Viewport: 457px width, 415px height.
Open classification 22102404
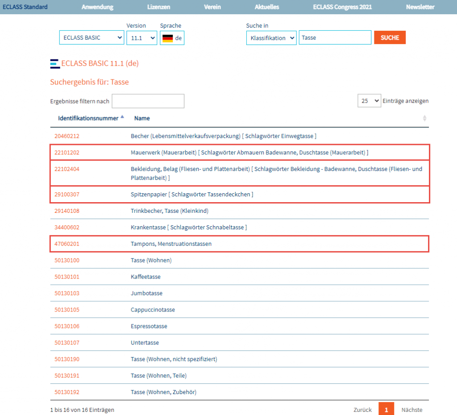coord(67,169)
